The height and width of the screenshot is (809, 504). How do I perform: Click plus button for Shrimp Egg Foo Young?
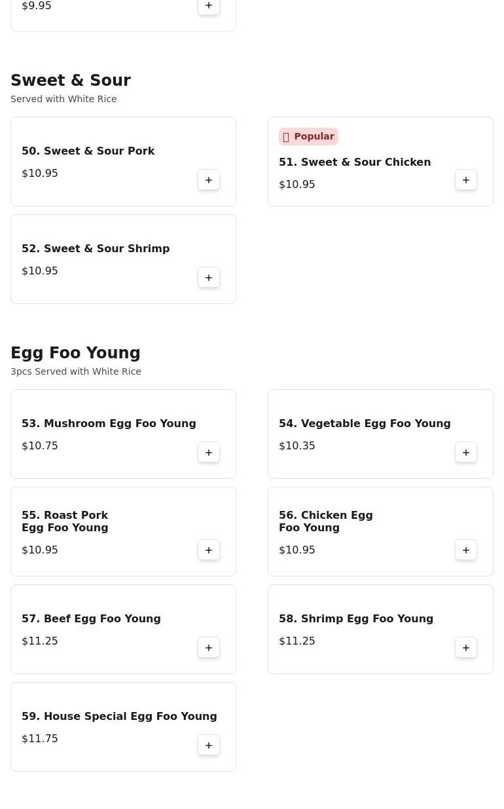[466, 648]
